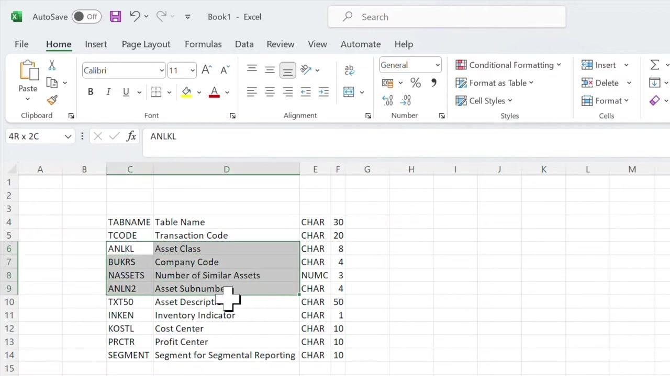Expand Font Color dropdown arrow
The image size is (670, 376).
227,92
